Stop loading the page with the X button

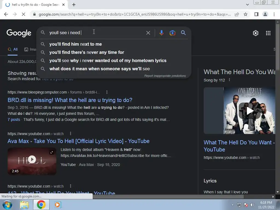coord(24,14)
